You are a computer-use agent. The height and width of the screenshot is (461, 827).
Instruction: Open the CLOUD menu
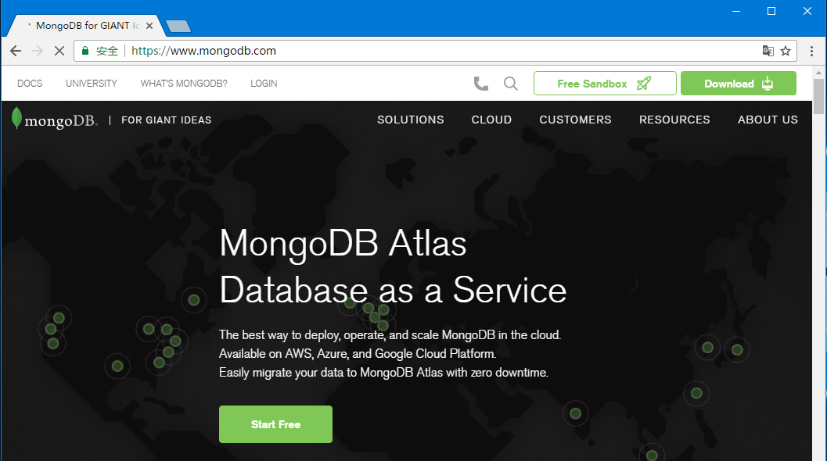(491, 120)
